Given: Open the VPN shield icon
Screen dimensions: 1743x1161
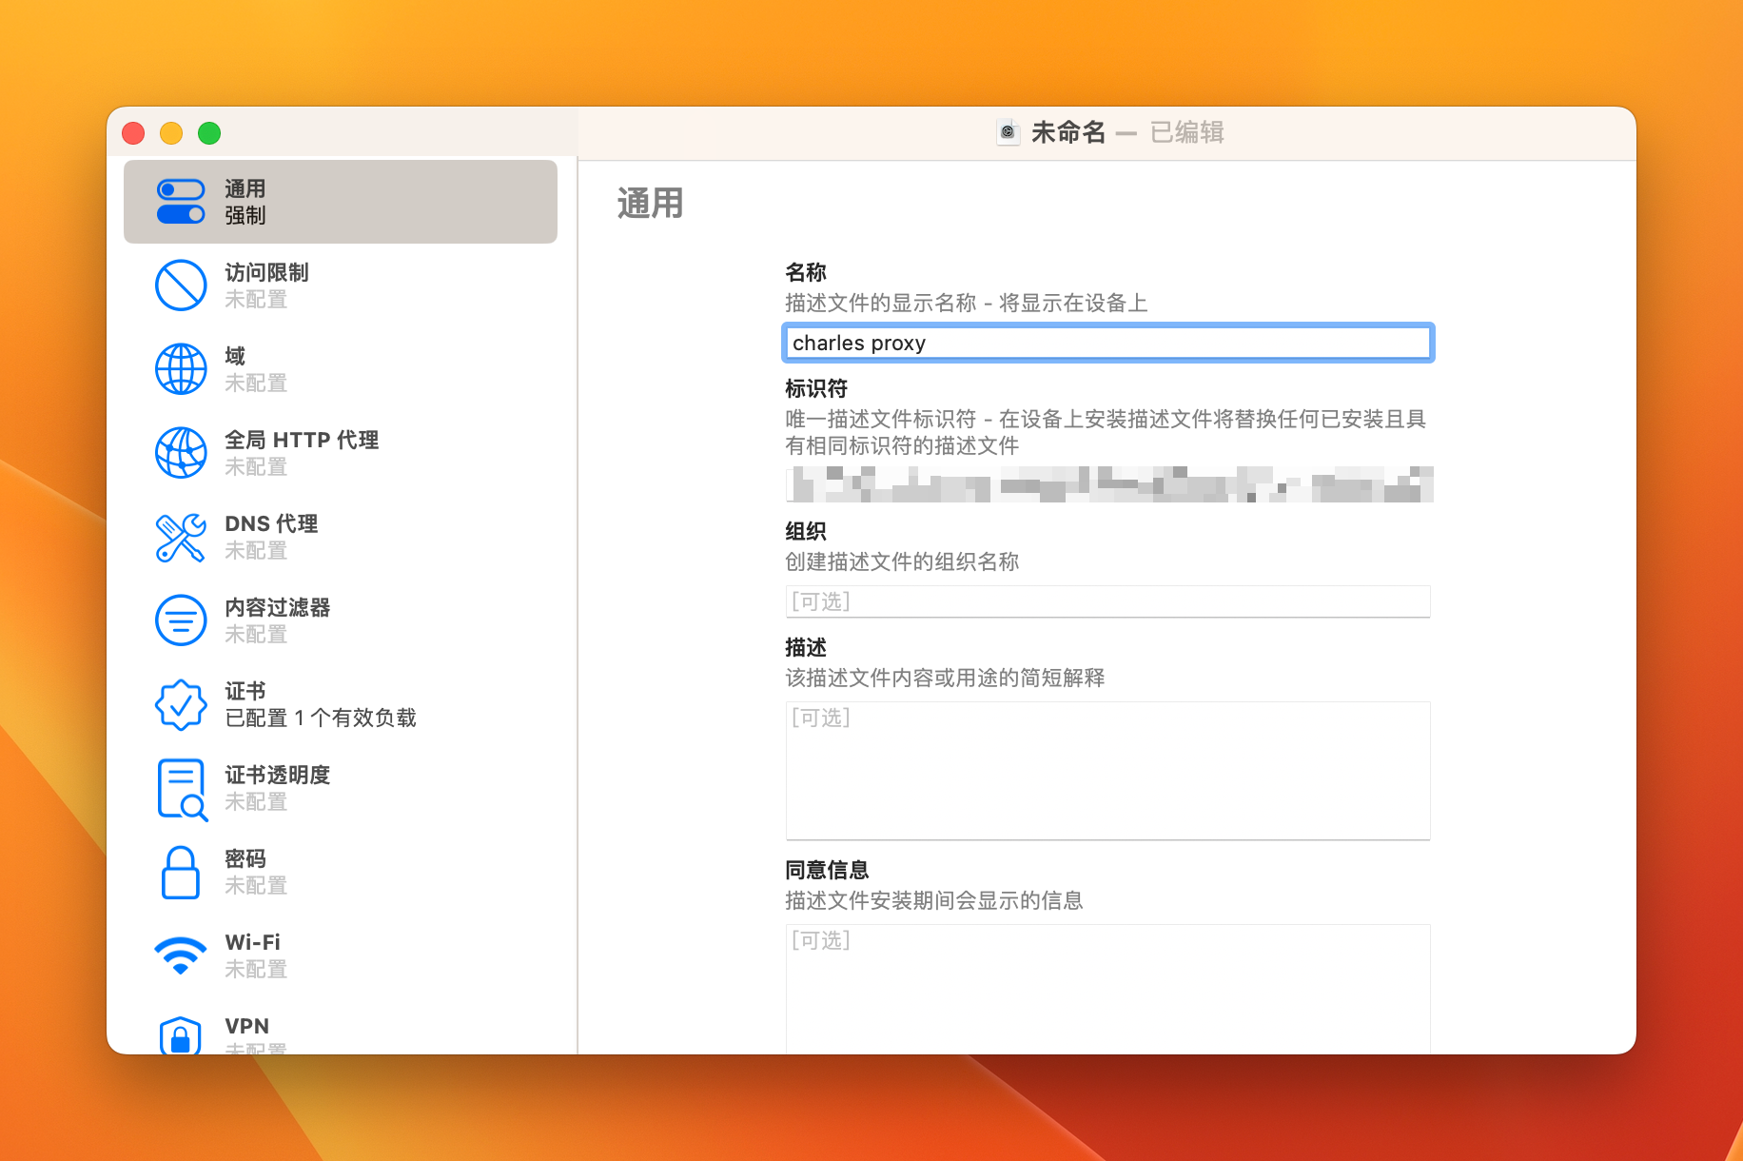Looking at the screenshot, I should click(x=181, y=1035).
